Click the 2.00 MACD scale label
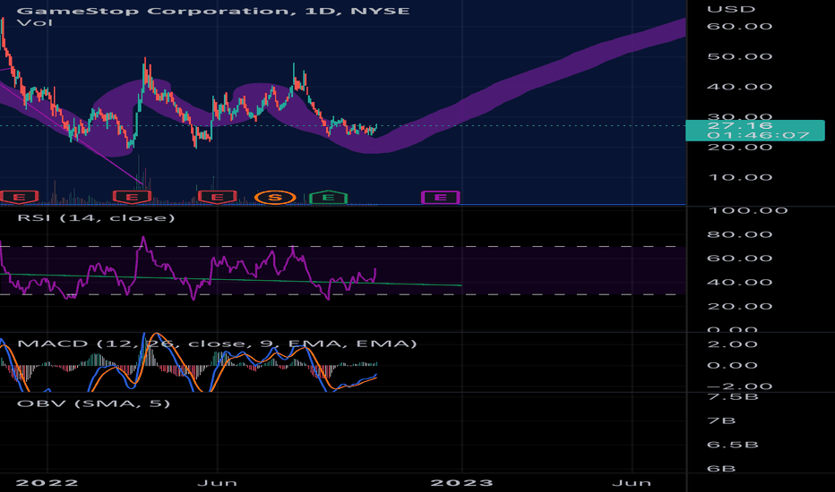 pyautogui.click(x=732, y=344)
